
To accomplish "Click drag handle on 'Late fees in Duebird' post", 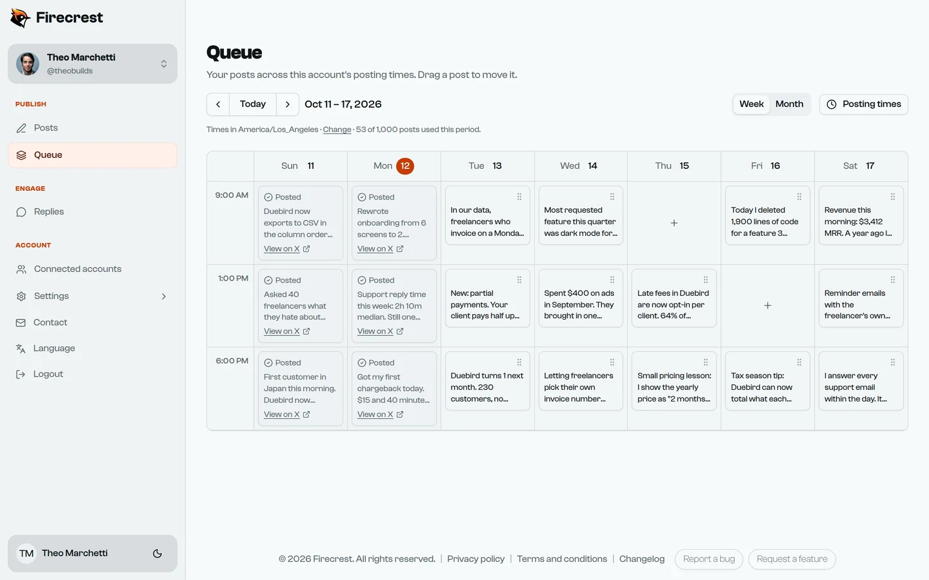I will click(x=706, y=280).
